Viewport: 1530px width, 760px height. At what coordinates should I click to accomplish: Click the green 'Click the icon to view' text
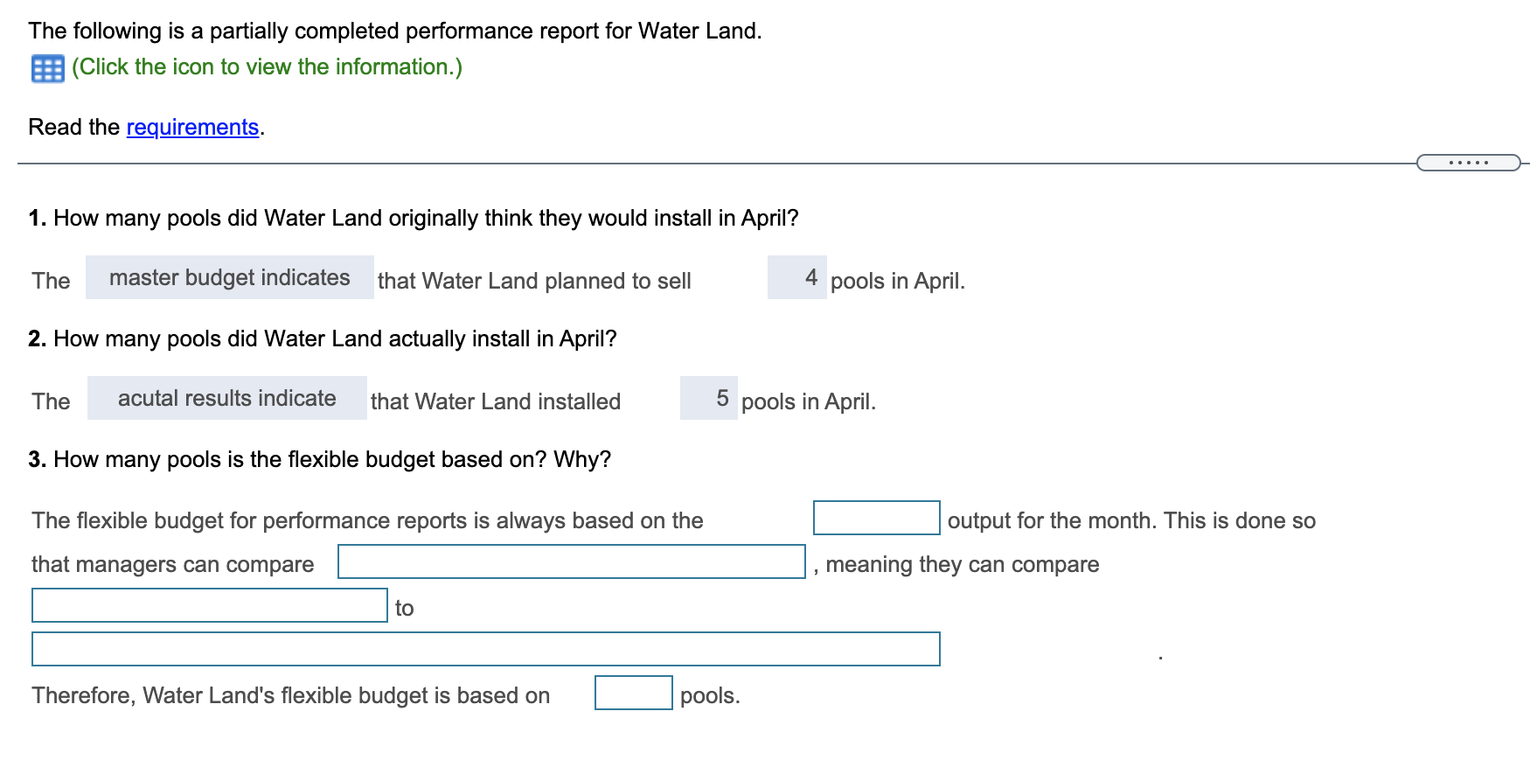point(267,67)
